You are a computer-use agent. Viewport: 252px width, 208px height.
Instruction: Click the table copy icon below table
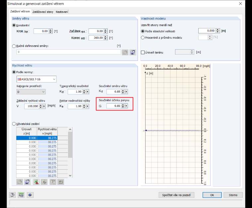[x=53, y=182]
